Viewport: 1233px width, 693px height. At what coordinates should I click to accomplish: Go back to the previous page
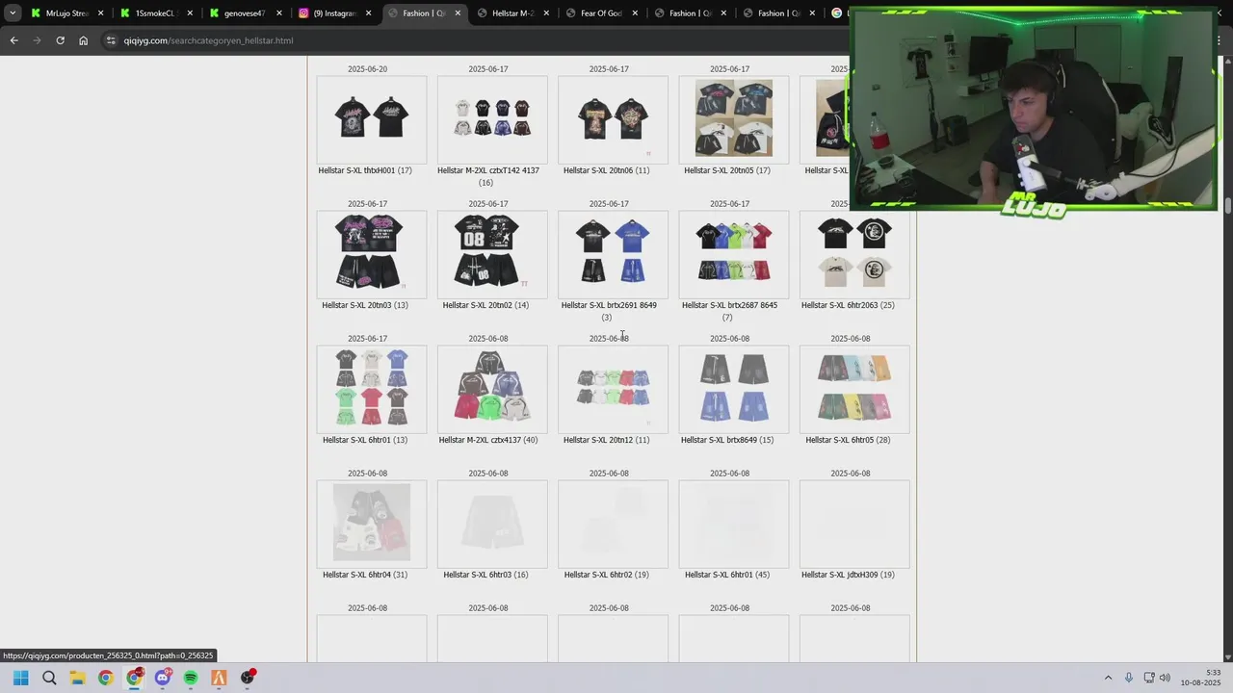[13, 40]
